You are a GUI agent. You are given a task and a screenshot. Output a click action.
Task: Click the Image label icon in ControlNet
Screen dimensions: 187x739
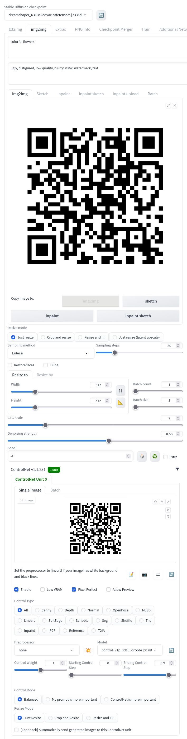tap(21, 500)
